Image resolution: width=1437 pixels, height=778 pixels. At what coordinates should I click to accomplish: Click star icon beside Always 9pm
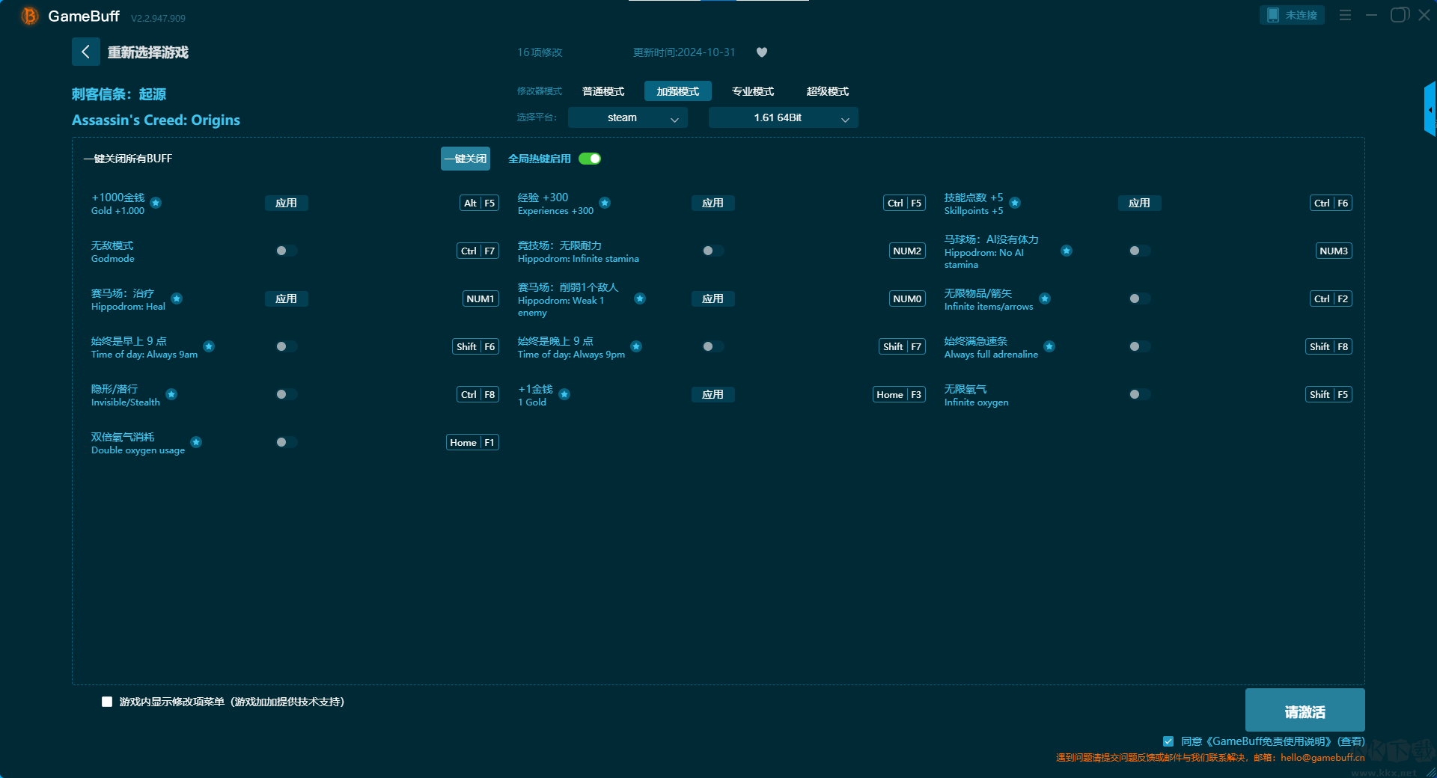[636, 346]
